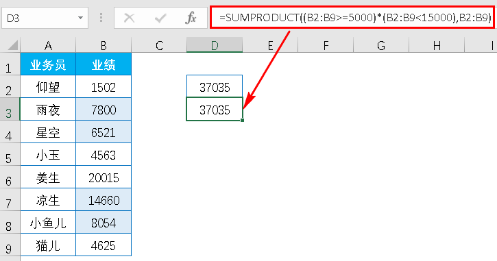This screenshot has height=261, width=497.
Task: Select row 2 header
Action: (x=10, y=86)
